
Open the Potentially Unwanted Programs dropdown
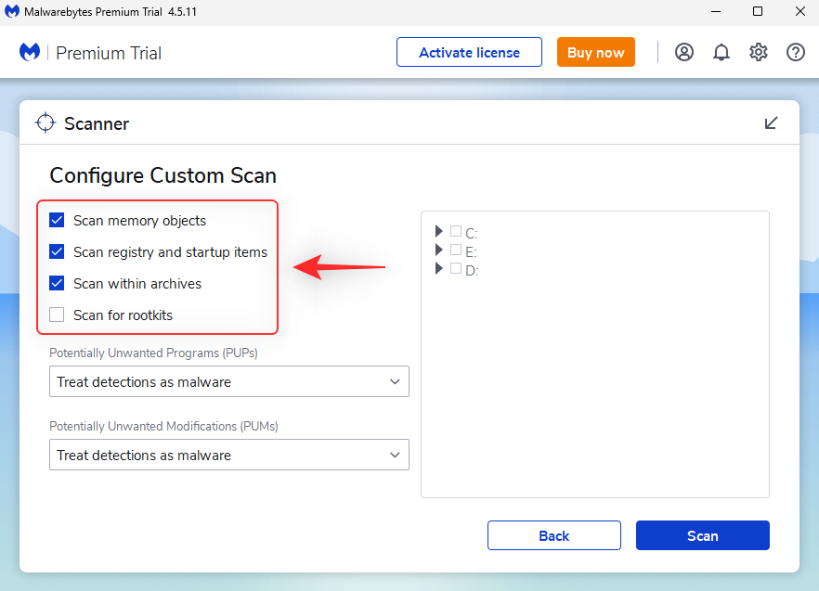click(x=228, y=382)
